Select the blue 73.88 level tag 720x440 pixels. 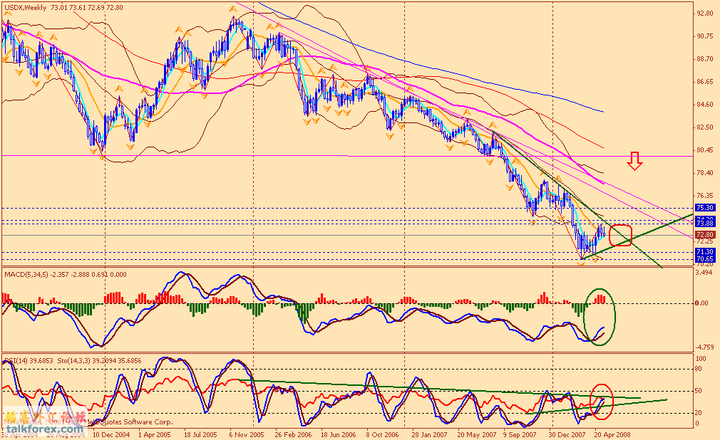pyautogui.click(x=705, y=224)
